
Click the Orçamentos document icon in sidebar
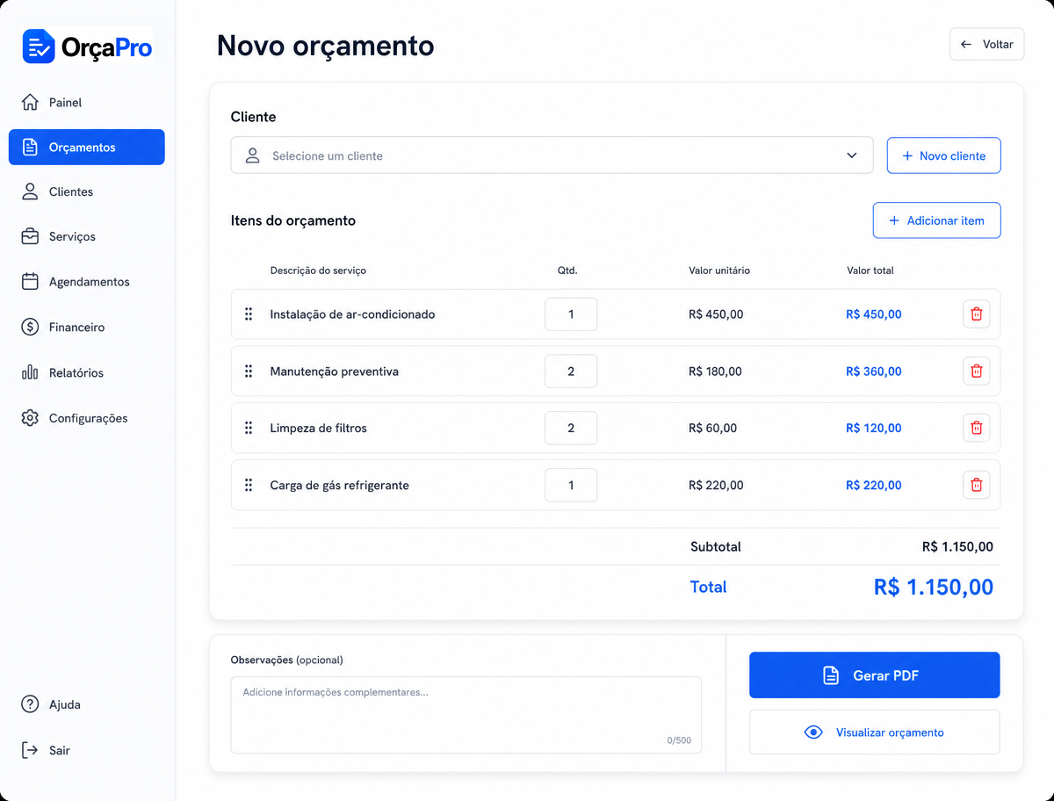pyautogui.click(x=30, y=147)
